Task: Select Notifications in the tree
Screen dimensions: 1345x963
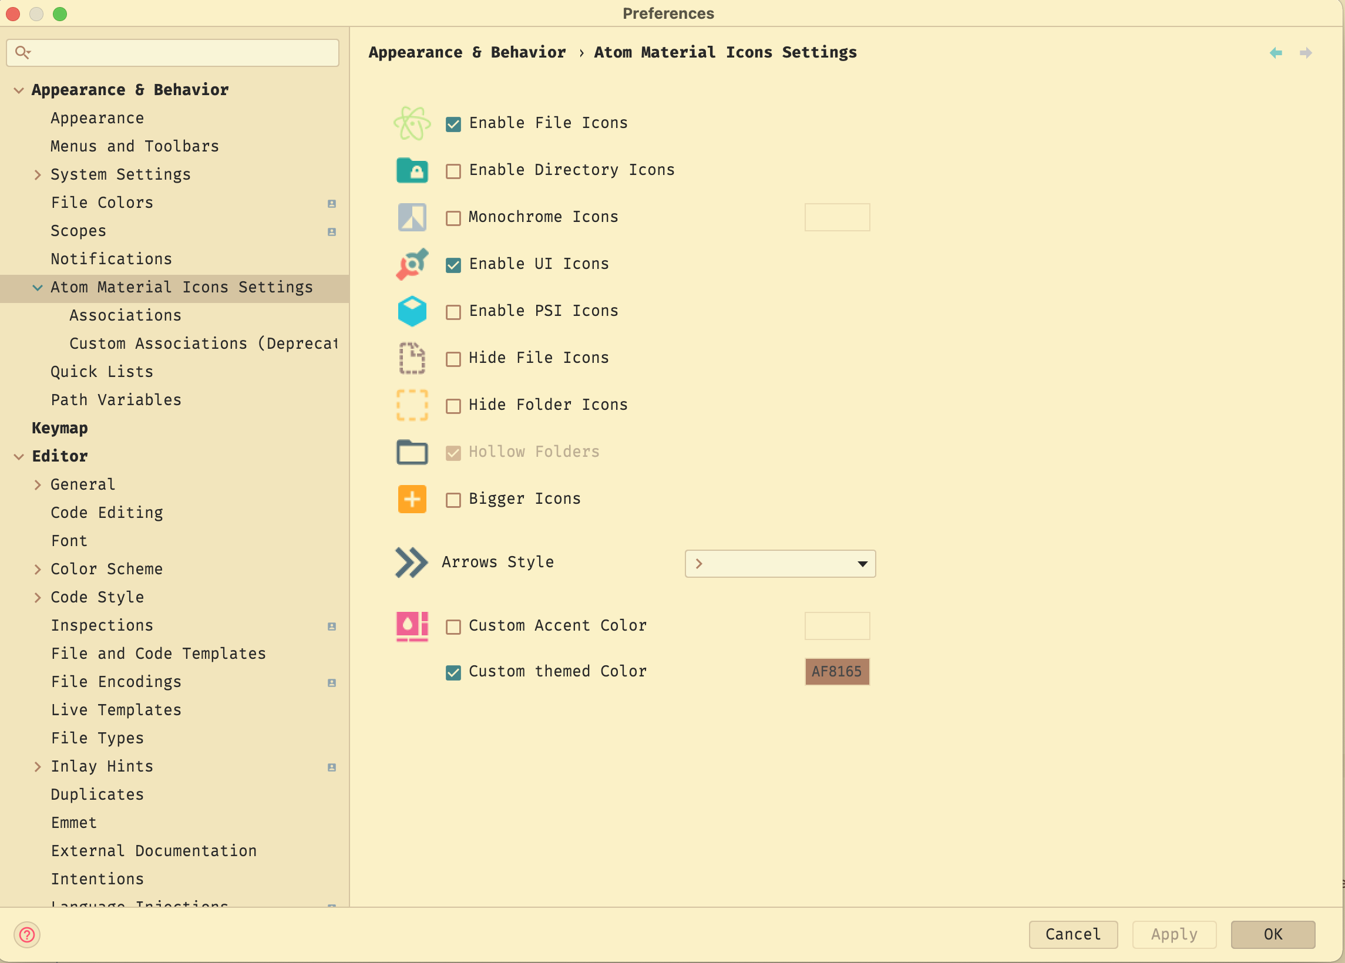Action: 111,258
